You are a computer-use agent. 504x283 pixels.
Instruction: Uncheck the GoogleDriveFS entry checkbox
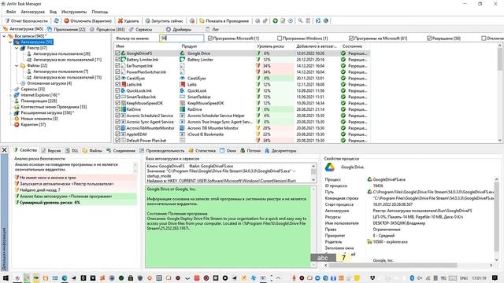click(117, 53)
